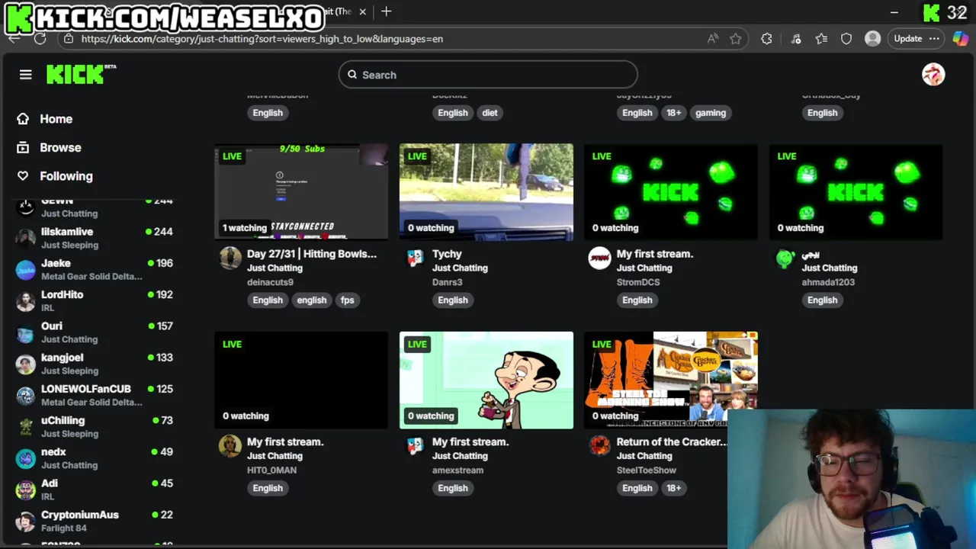
Task: Open Day 27/31 Hitting Bowls stream thumbnail
Action: point(301,192)
